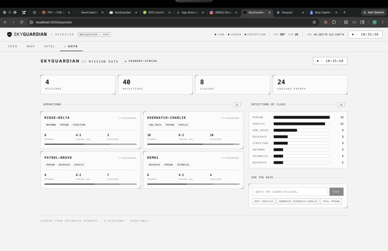388x251 pixels.
Task: Open the OVERWATCH-CHARLIE operation card
Action: [x=193, y=130]
